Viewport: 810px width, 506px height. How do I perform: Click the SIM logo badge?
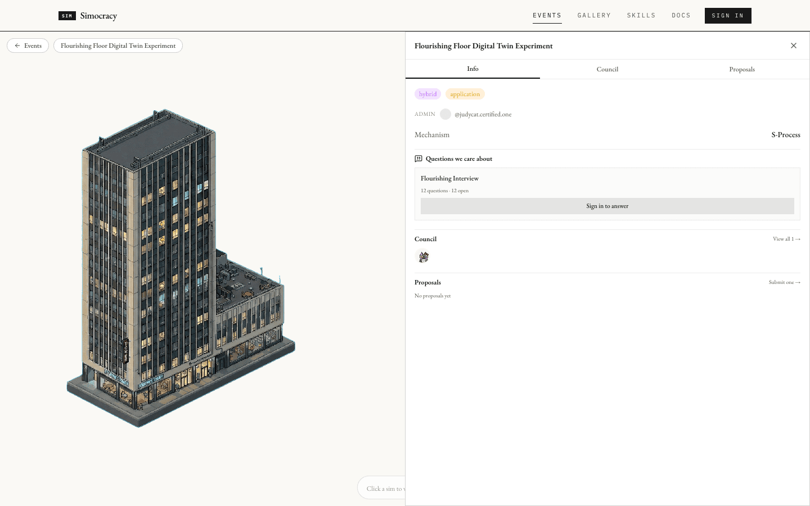67,16
